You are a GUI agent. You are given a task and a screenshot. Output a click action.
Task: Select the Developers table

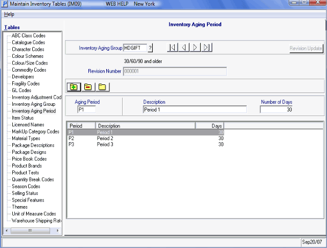coord(22,77)
